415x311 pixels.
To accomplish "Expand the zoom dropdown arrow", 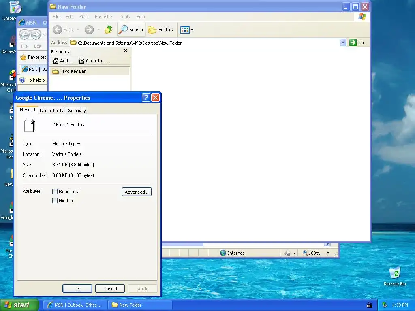I will pyautogui.click(x=327, y=253).
